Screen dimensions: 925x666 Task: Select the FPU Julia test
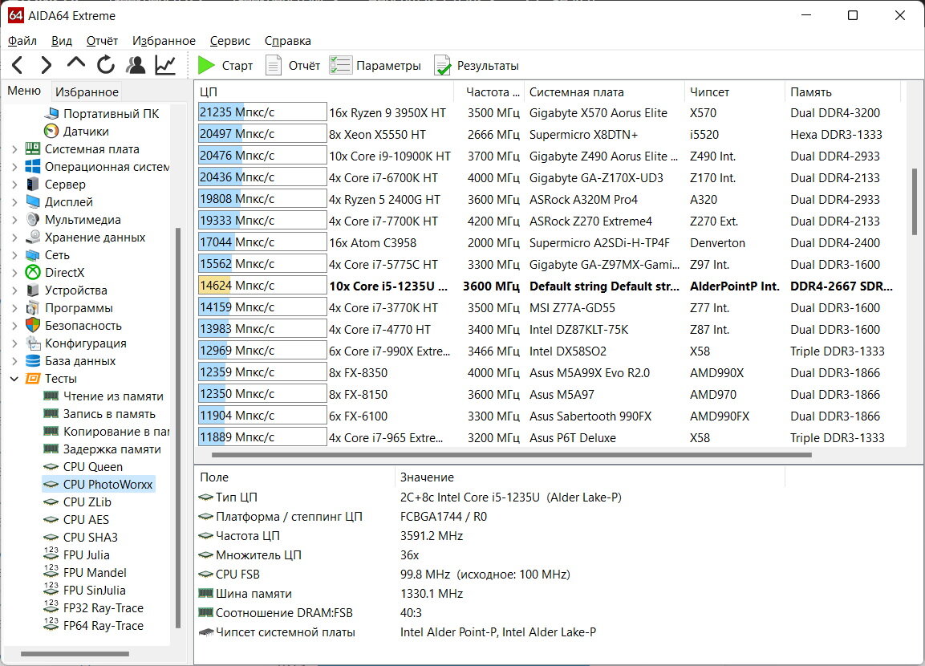[86, 555]
